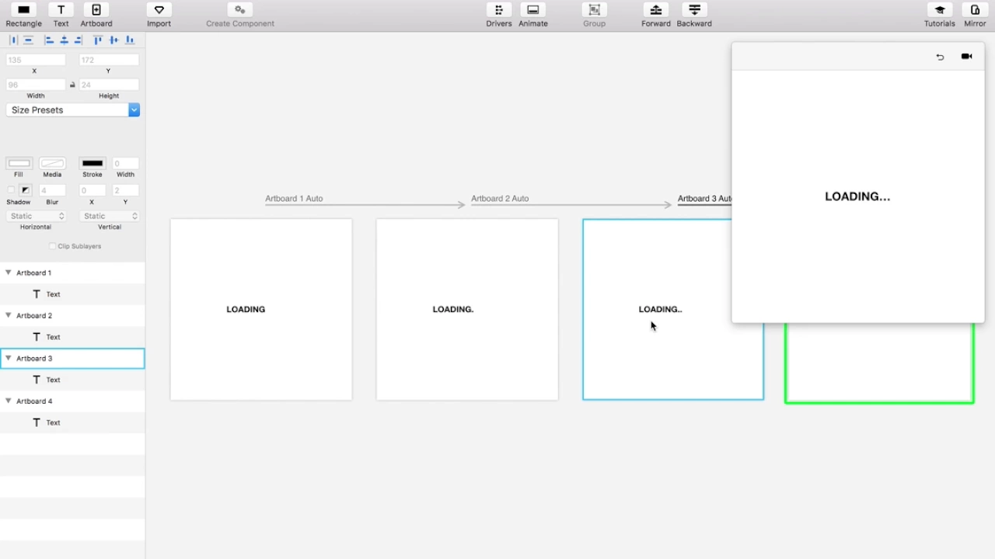The height and width of the screenshot is (559, 995).
Task: Collapse Artboard 2 in the layer list
Action: [9, 315]
